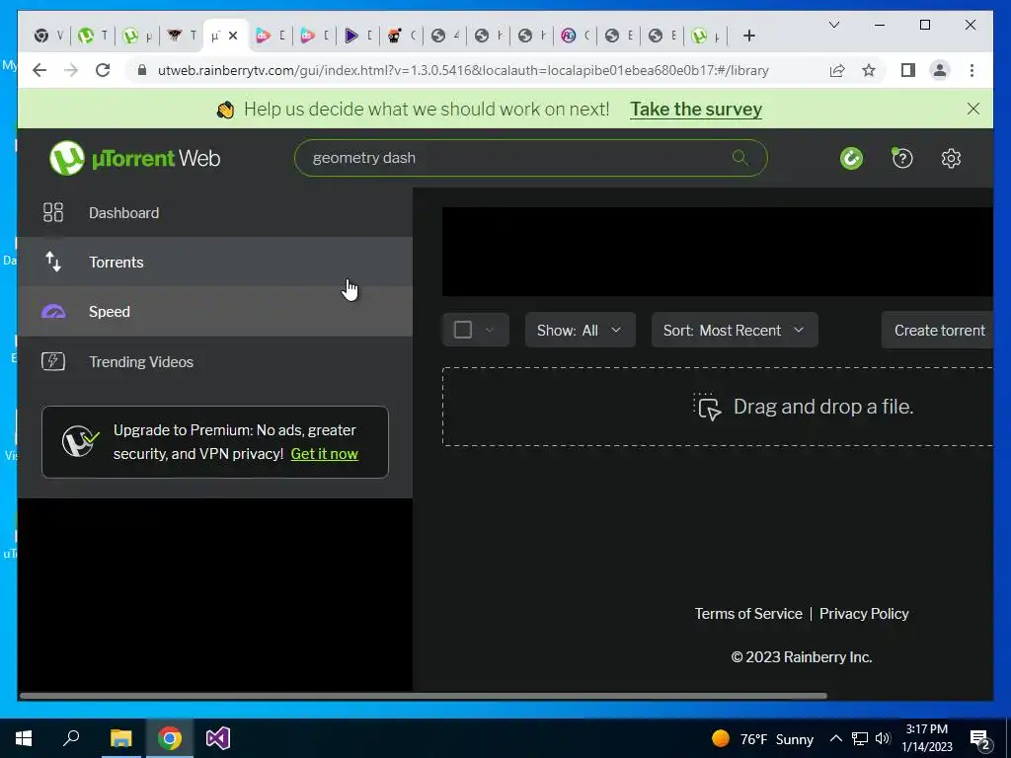Reload the page

[x=103, y=70]
